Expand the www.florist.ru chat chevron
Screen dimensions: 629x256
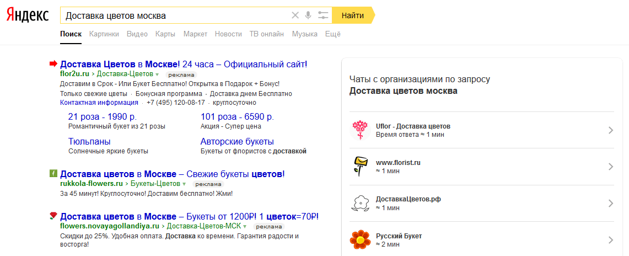[611, 167]
